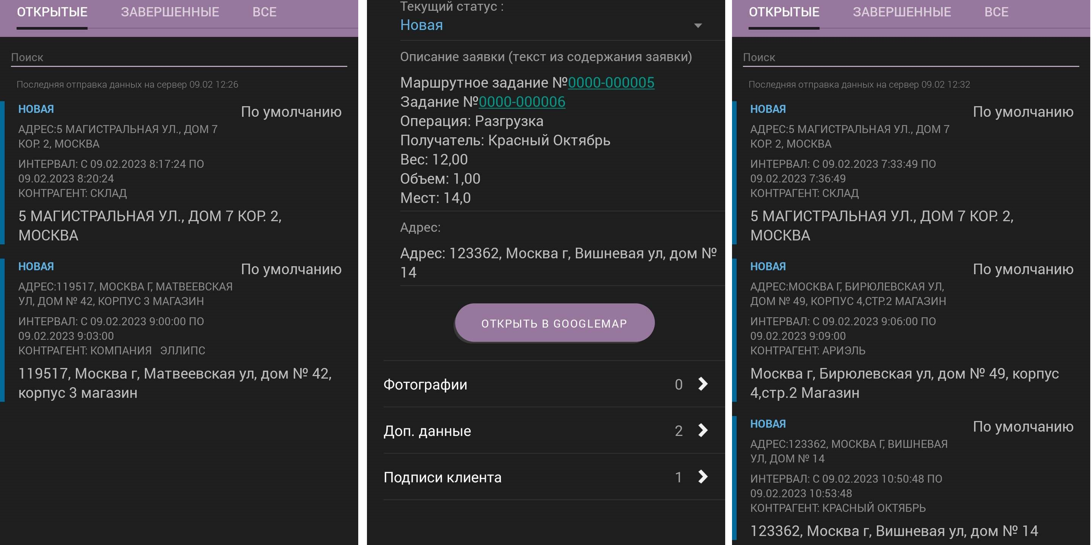Tap the Фотографии row counter zero
The width and height of the screenshot is (1091, 545).
click(679, 384)
